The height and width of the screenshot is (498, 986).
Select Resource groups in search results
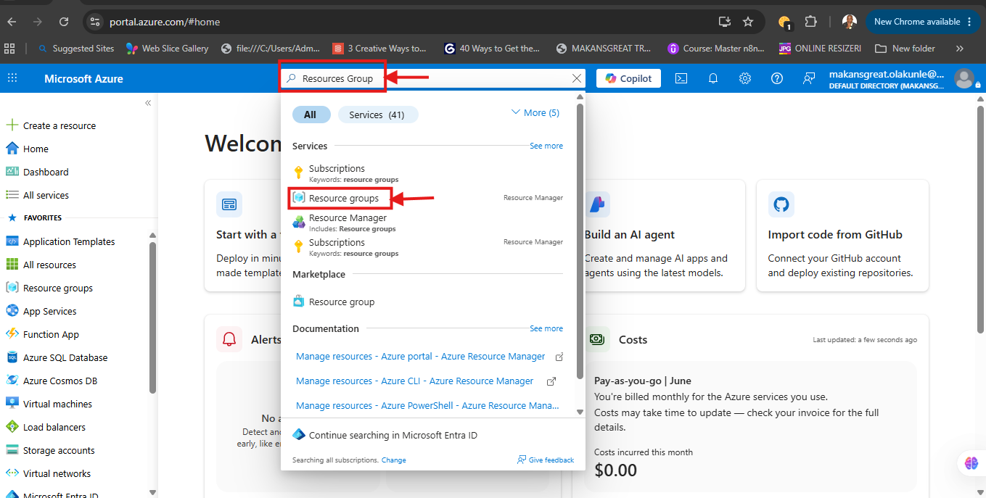pos(343,198)
